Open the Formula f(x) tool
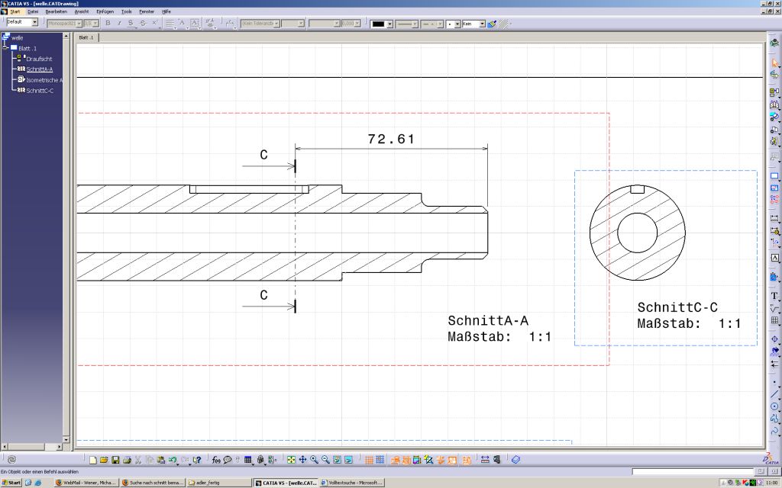 click(216, 460)
